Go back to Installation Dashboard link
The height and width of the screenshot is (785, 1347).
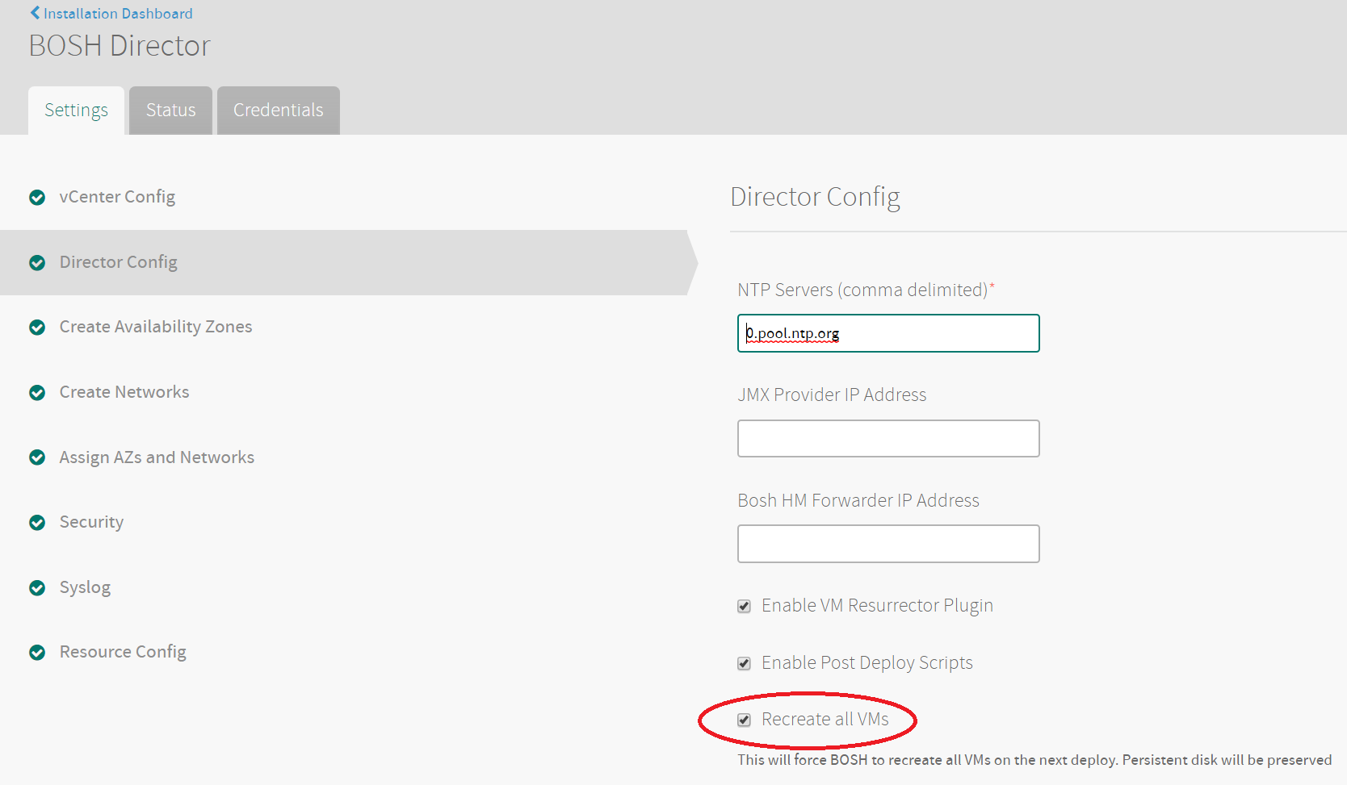(x=111, y=14)
